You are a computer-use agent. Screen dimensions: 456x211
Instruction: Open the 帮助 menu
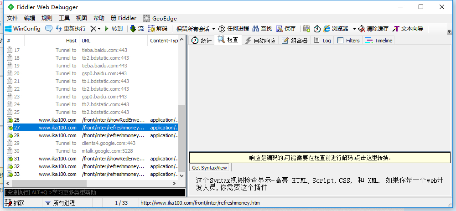coord(99,18)
